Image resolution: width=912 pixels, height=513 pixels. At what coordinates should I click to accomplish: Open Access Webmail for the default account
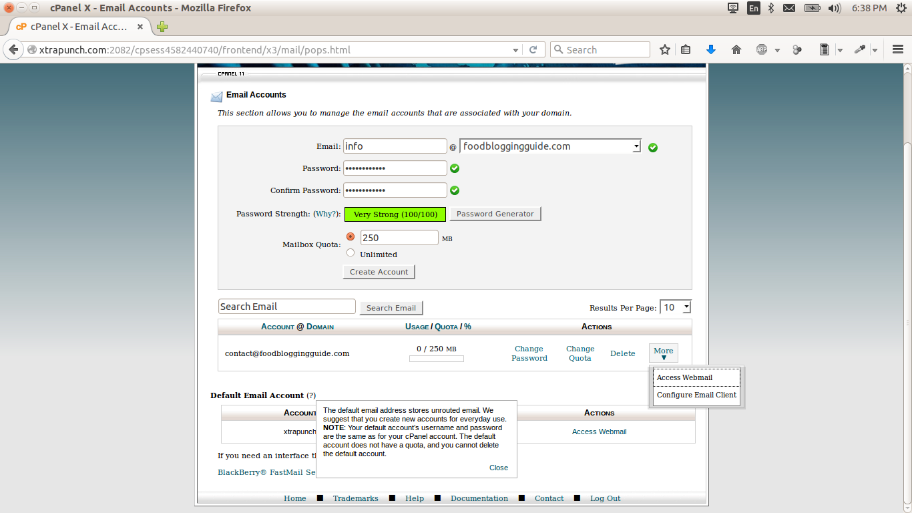[600, 432]
